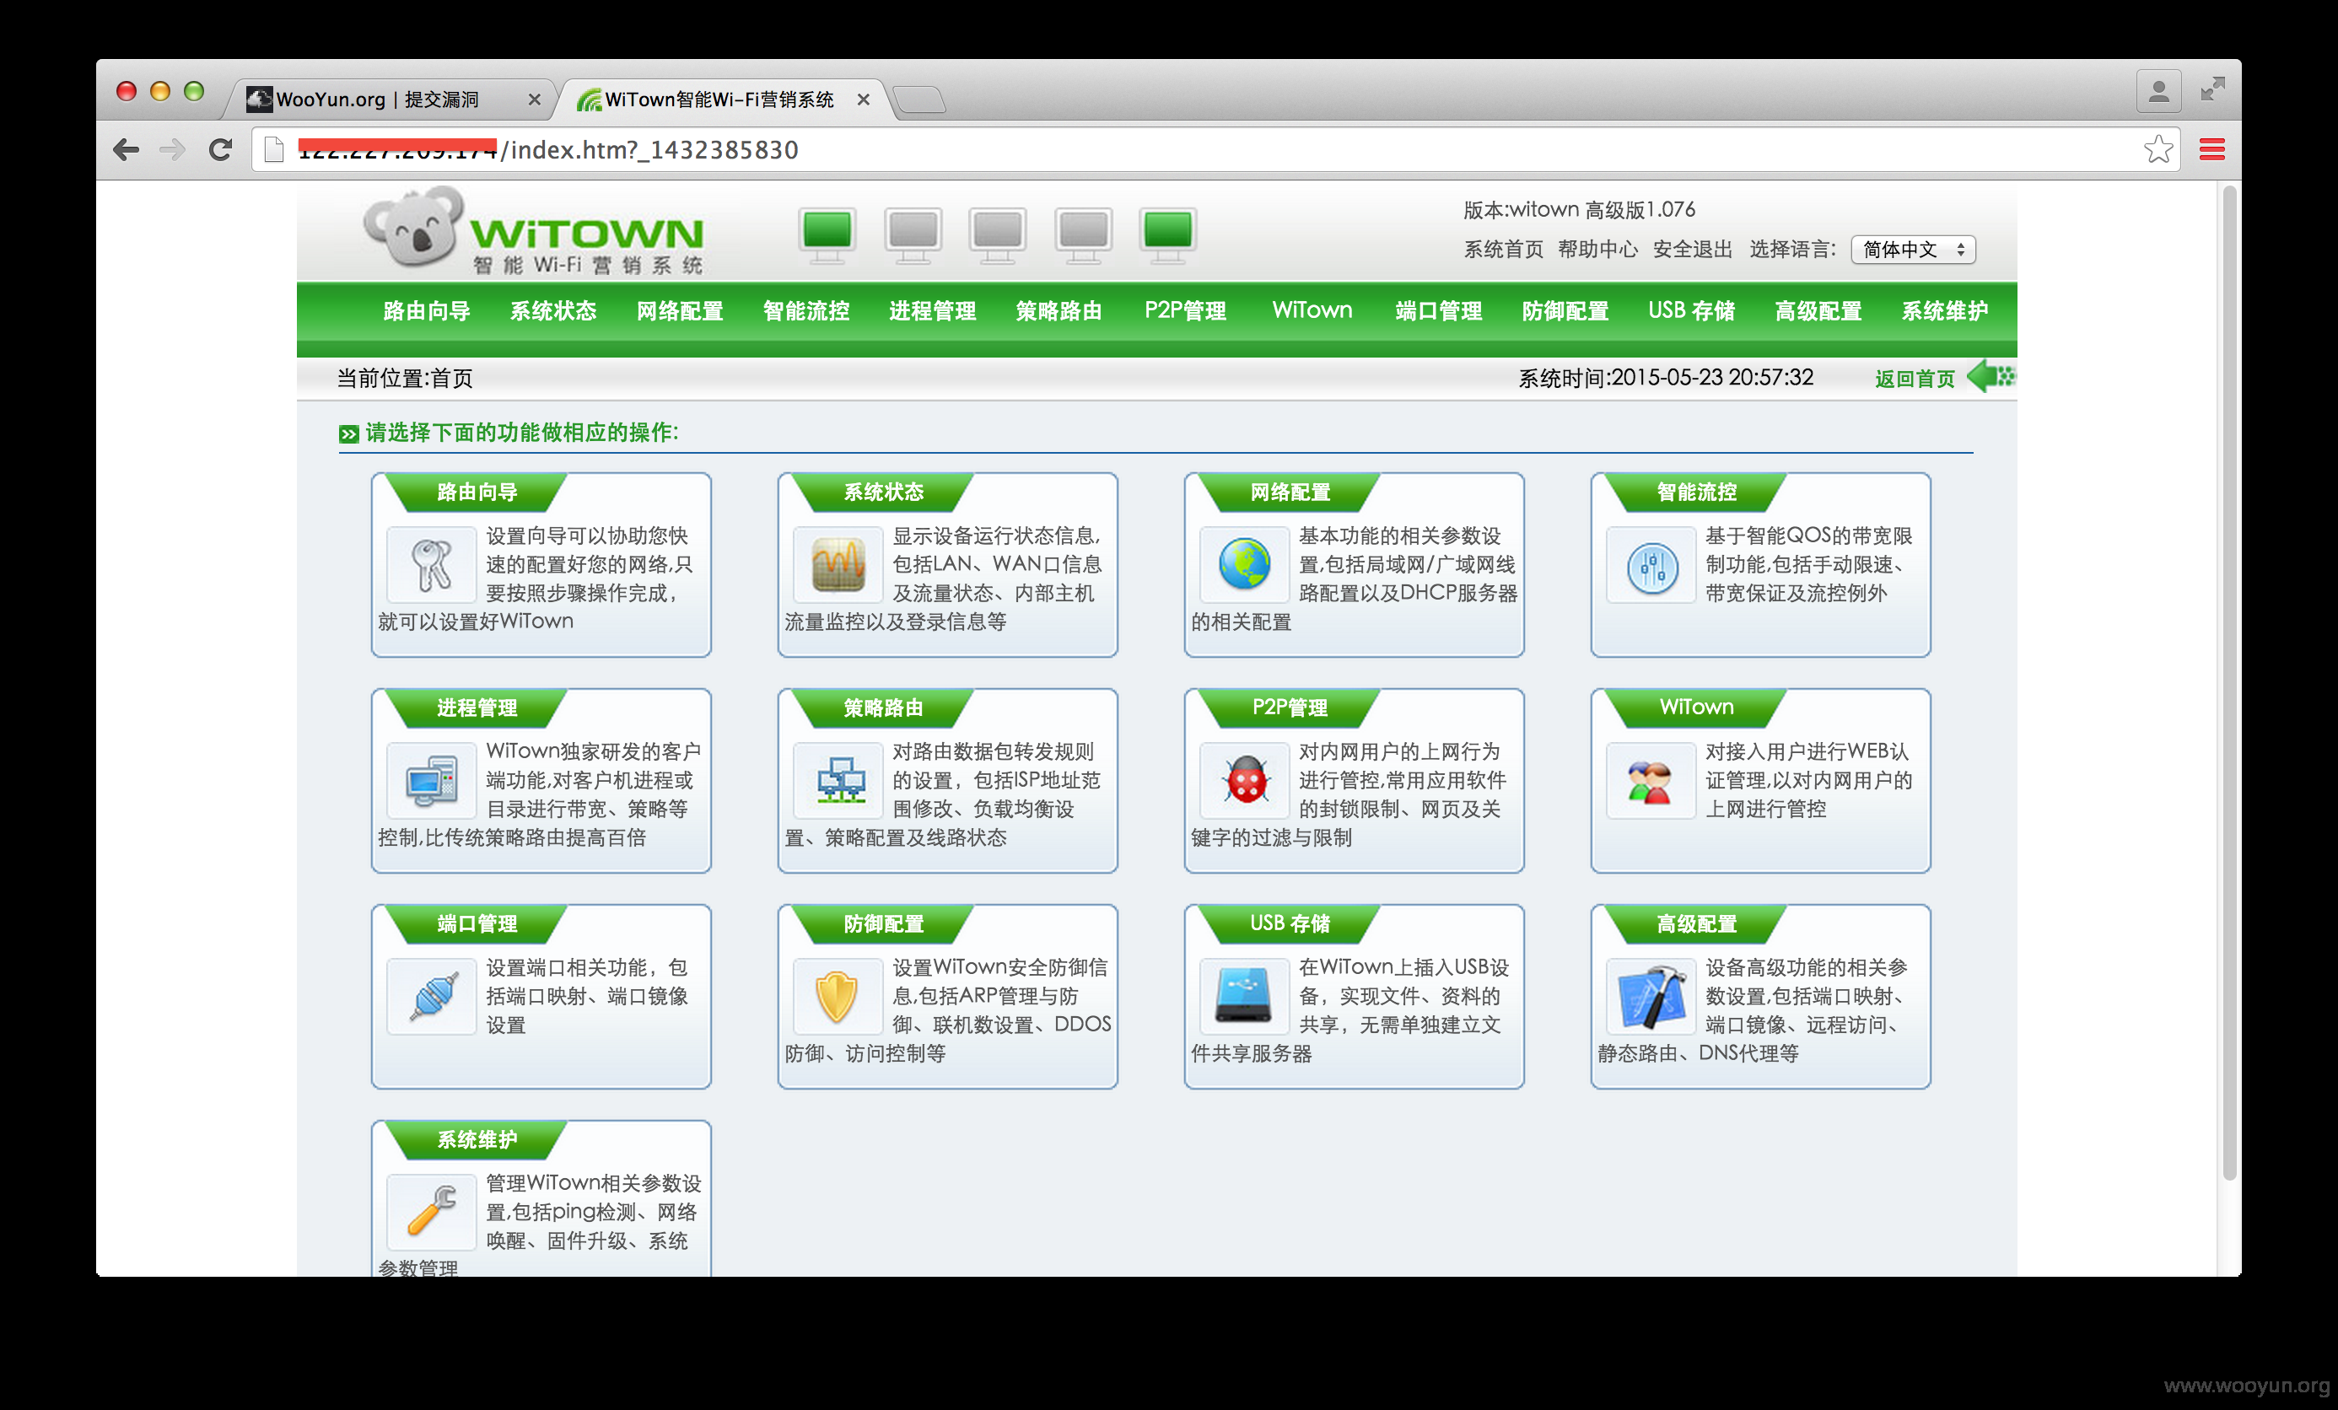The image size is (2338, 1410).
Task: Open 进程管理 in the green nav bar
Action: tap(933, 311)
